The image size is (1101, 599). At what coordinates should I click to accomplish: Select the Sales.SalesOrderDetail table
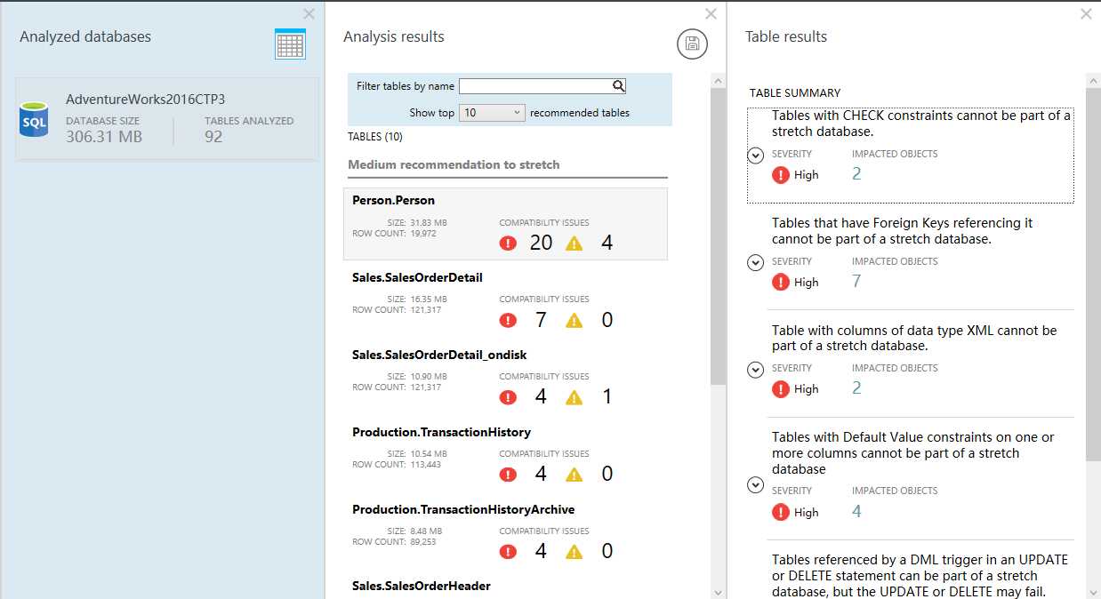pos(505,300)
